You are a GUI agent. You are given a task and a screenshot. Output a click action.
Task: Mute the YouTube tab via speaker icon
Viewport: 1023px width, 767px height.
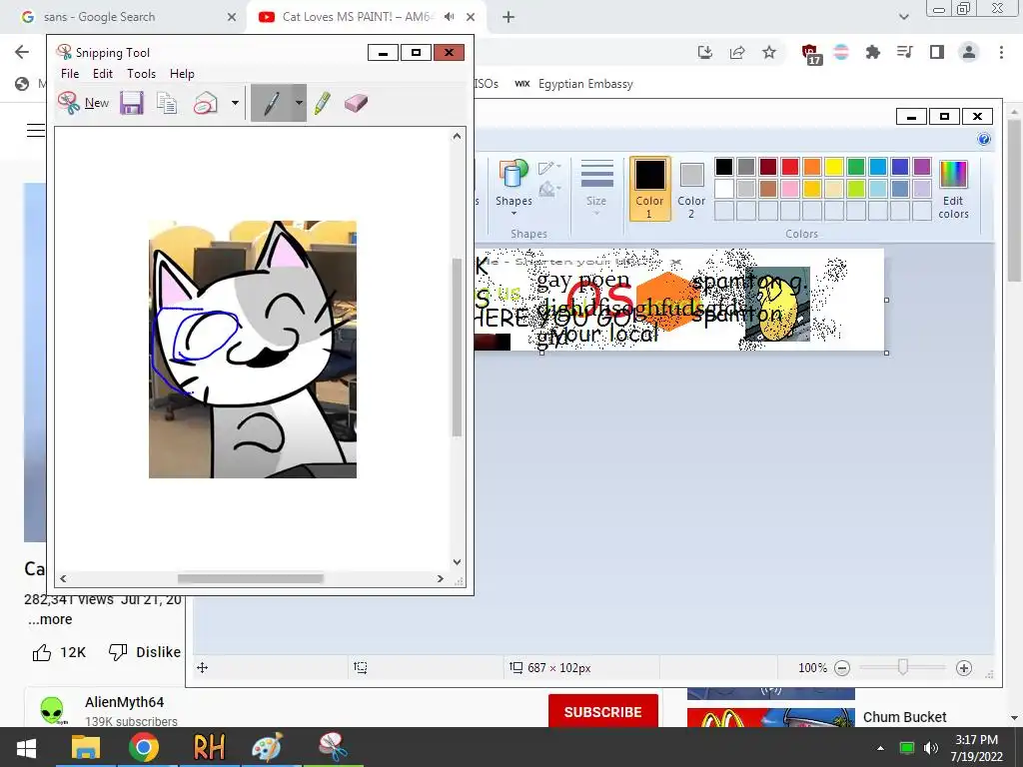tap(449, 17)
